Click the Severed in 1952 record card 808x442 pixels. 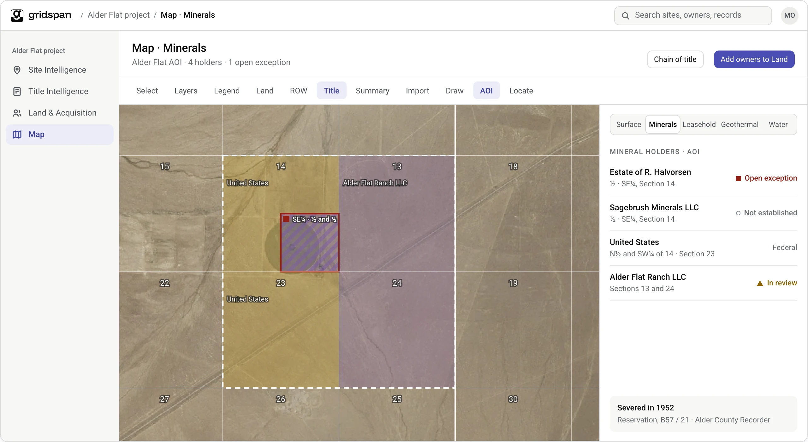[703, 414]
